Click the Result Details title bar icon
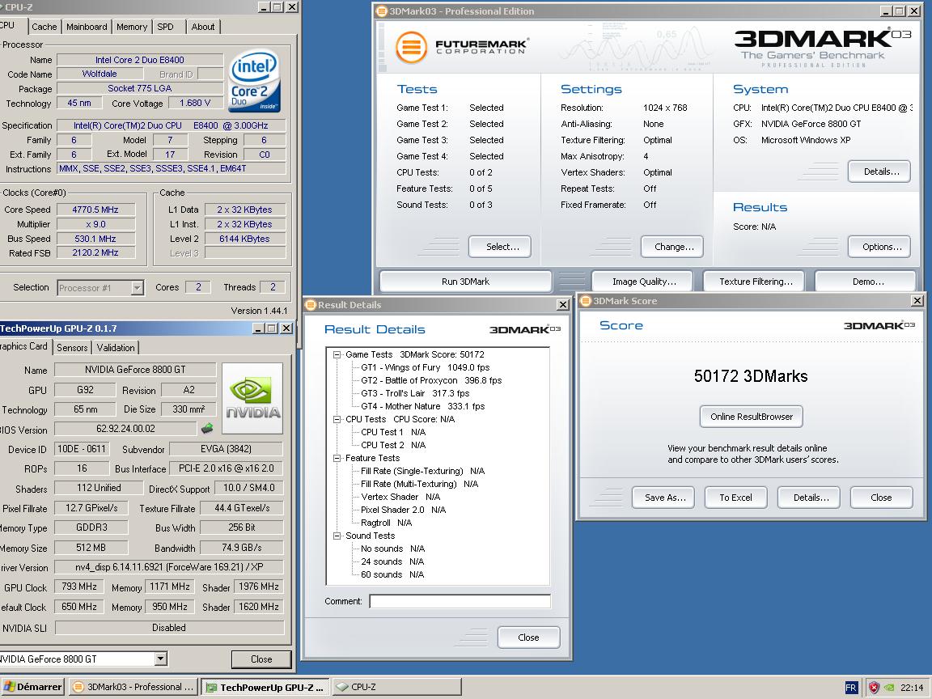 pyautogui.click(x=311, y=305)
